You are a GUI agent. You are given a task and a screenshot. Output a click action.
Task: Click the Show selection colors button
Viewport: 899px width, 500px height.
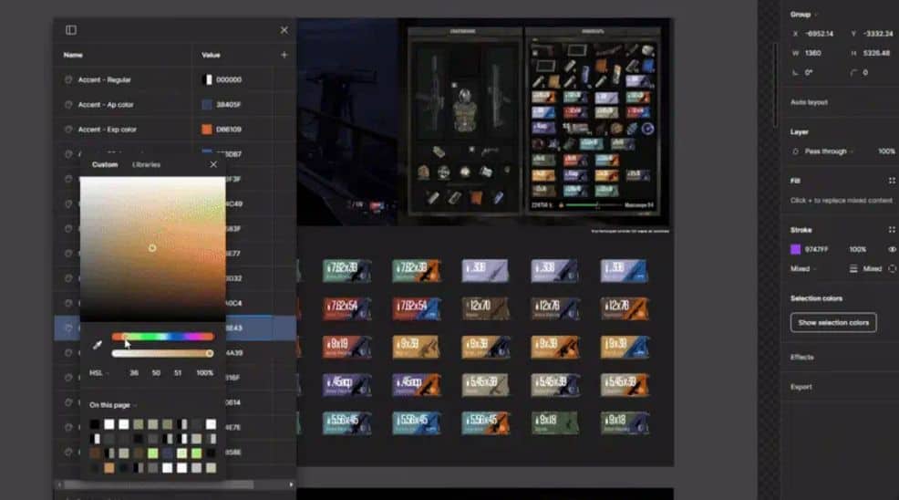(x=832, y=323)
